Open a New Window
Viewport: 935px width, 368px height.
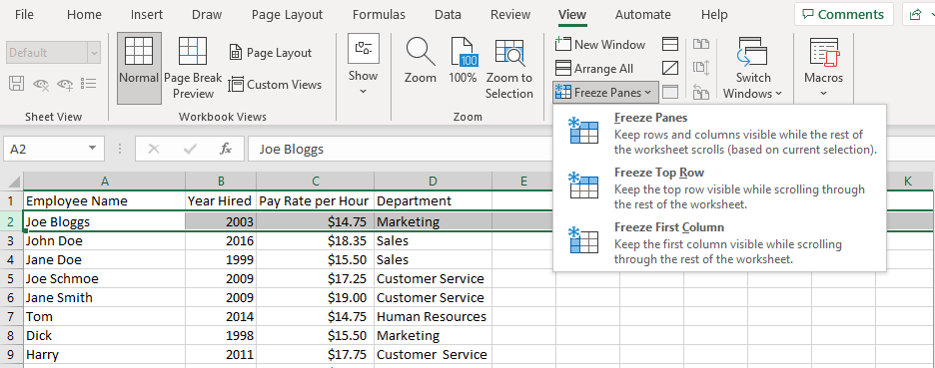(x=600, y=44)
